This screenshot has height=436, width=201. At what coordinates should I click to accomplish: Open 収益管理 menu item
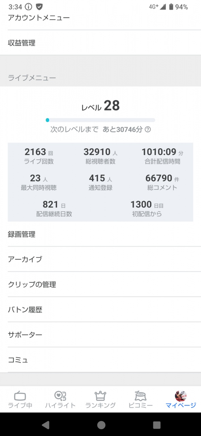pos(100,43)
